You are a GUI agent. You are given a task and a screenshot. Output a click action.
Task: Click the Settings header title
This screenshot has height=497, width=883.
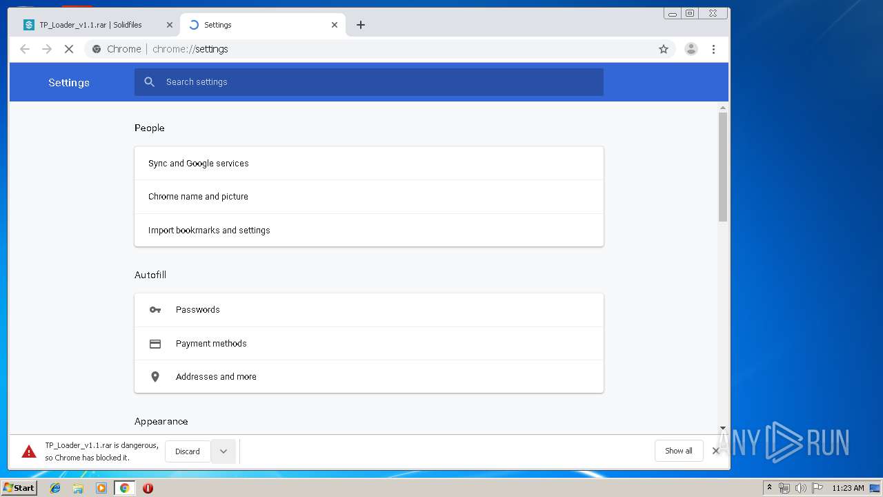[69, 82]
